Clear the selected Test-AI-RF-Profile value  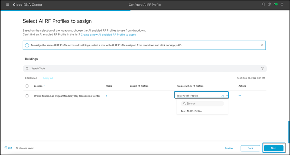(x=223, y=96)
